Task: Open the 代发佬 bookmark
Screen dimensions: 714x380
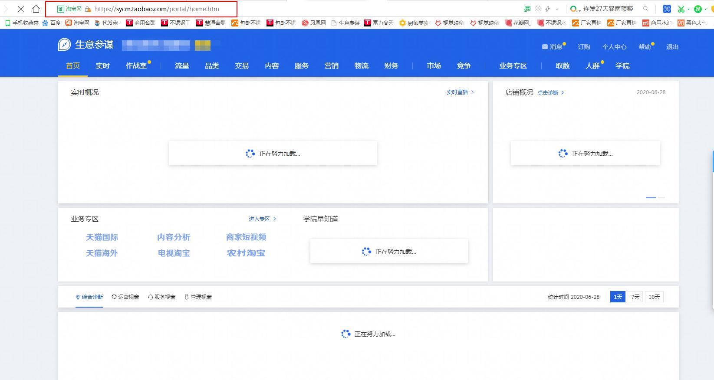Action: point(106,23)
